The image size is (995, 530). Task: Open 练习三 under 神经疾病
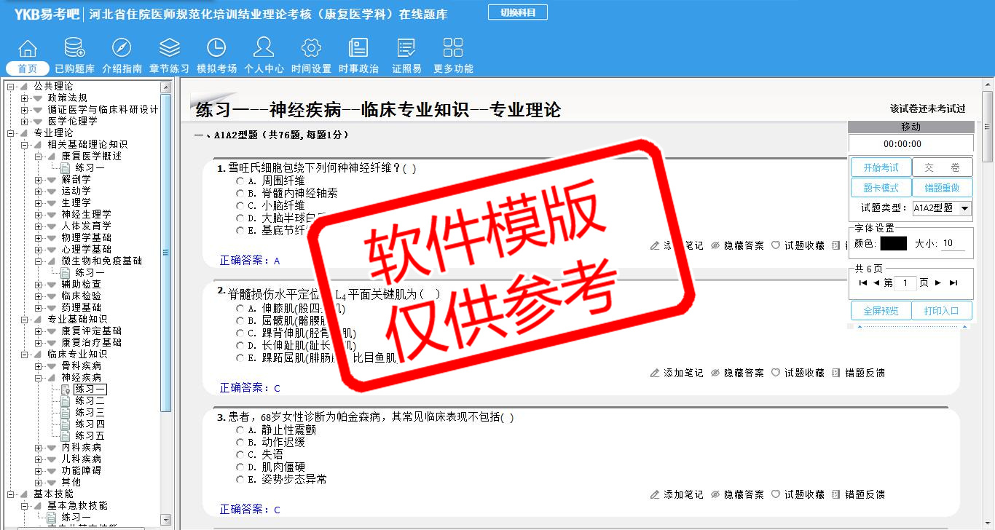[90, 413]
